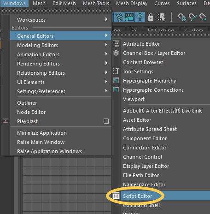
Task: Expand the Rendering Editors submenu arrow
Action: 106,63
